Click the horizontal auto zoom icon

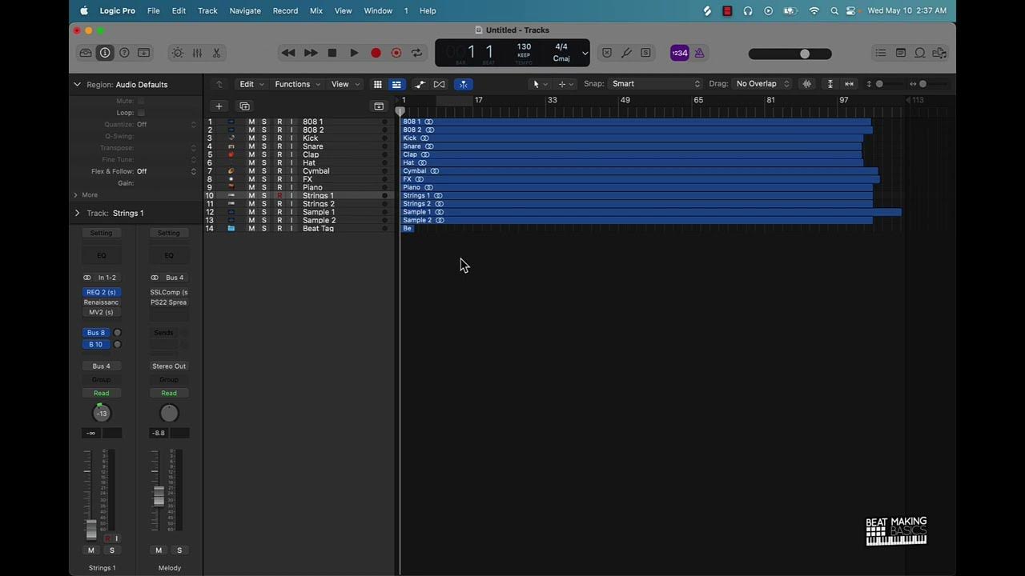click(x=850, y=84)
